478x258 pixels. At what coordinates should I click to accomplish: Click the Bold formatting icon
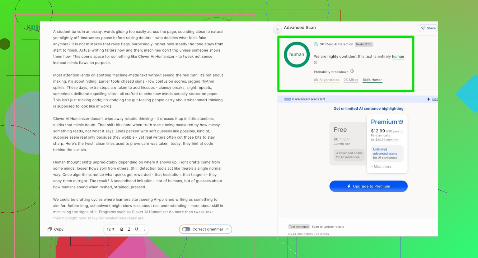(122, 229)
